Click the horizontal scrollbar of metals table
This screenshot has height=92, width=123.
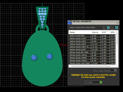tap(91, 66)
